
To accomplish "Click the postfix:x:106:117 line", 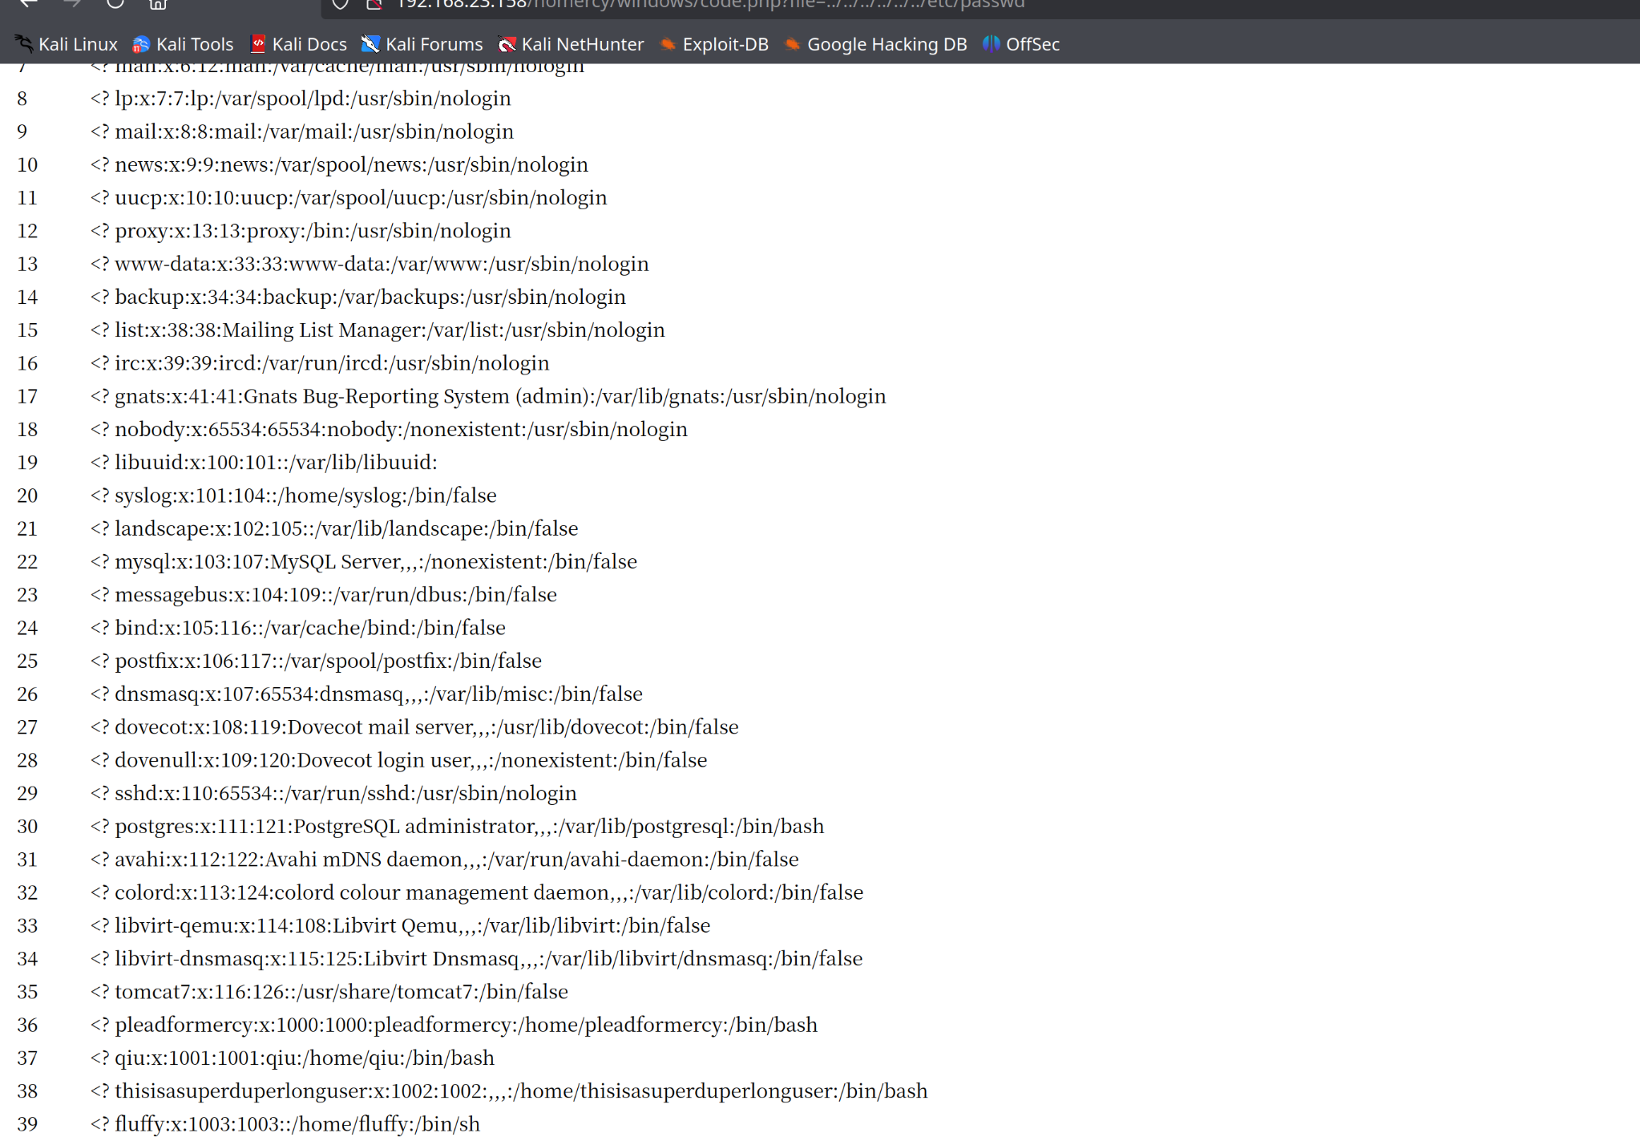I will (316, 661).
